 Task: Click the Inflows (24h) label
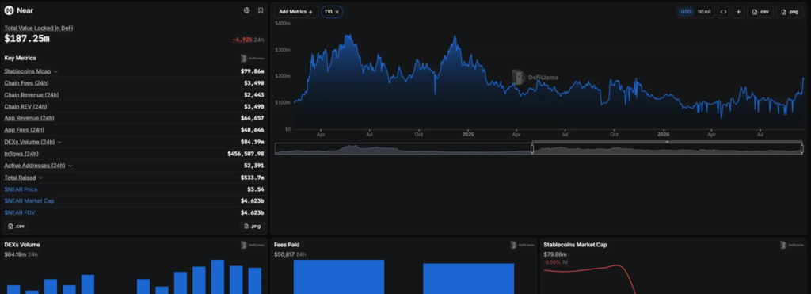(21, 154)
